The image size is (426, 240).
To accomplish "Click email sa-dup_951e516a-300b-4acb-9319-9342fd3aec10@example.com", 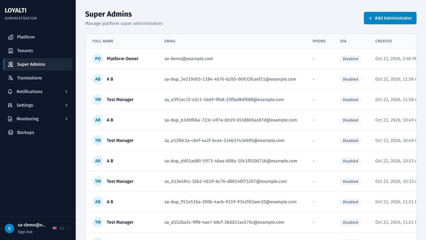I will (230, 202).
